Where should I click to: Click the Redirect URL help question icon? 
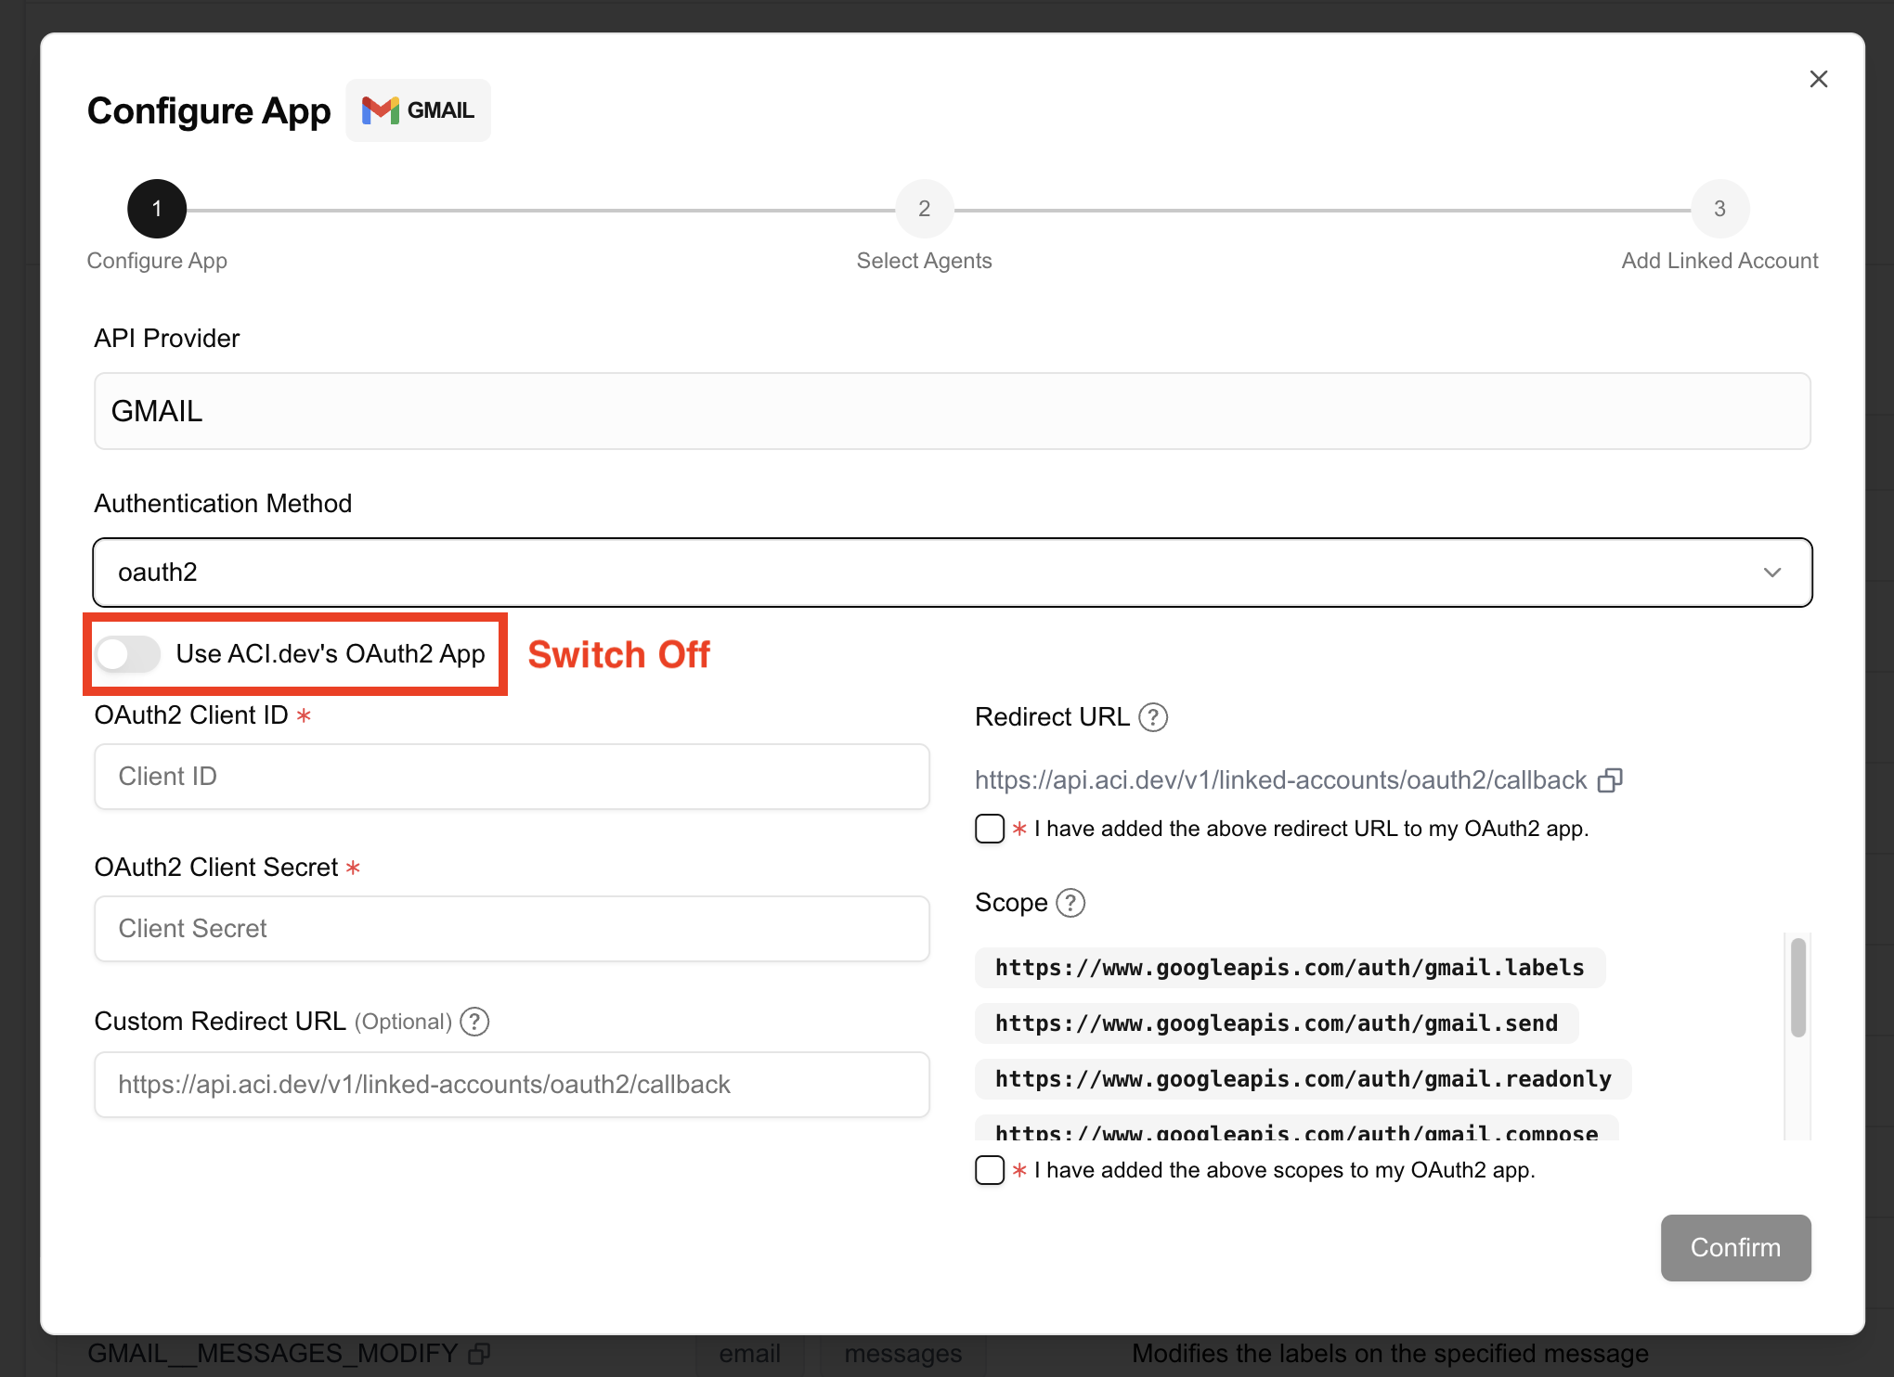(x=1153, y=717)
